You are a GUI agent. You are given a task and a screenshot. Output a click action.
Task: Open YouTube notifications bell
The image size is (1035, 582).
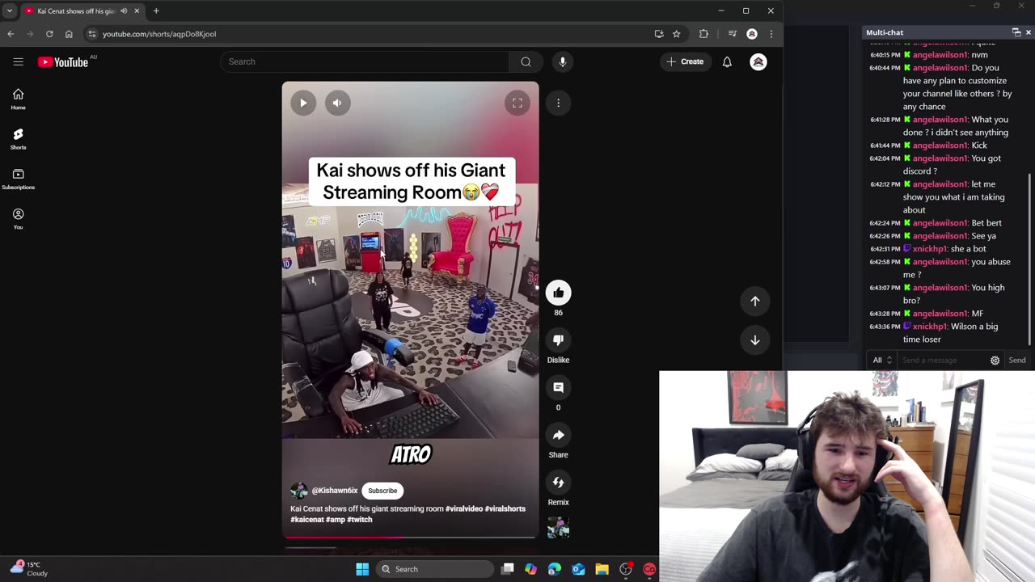[727, 61]
